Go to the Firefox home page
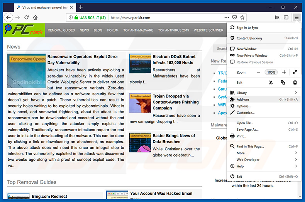 [x=35, y=17]
